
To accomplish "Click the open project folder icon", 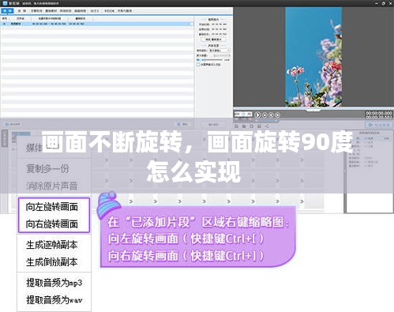I will 244,126.
